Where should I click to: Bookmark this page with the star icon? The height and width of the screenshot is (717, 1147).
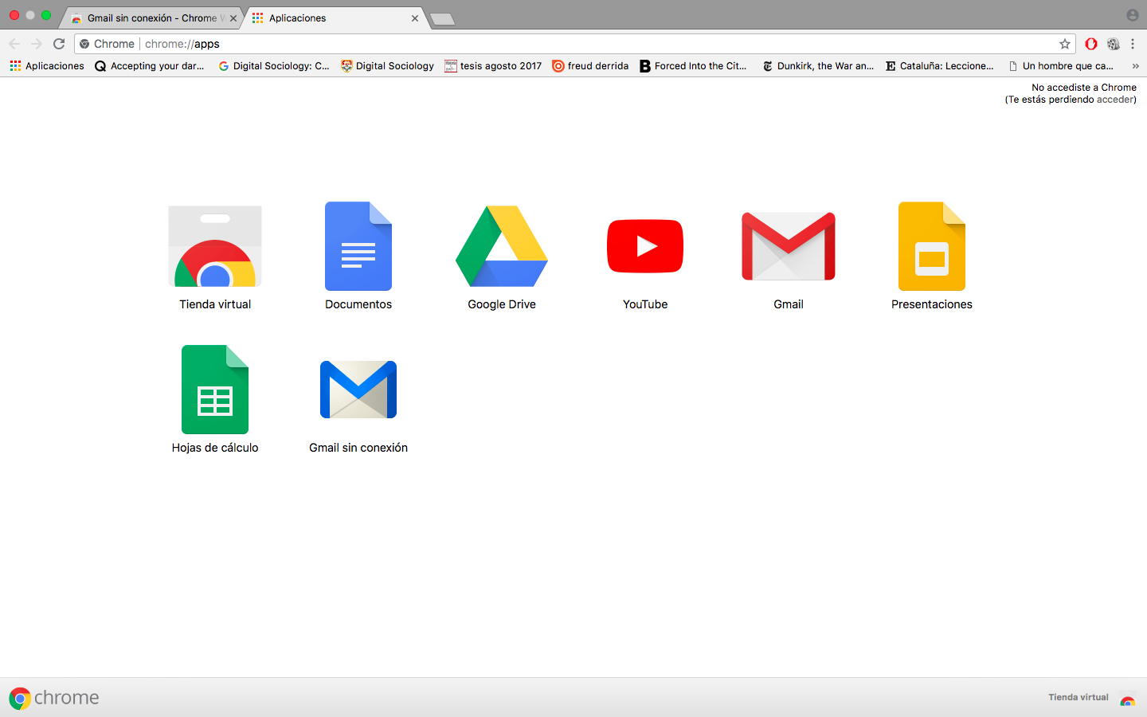tap(1065, 44)
